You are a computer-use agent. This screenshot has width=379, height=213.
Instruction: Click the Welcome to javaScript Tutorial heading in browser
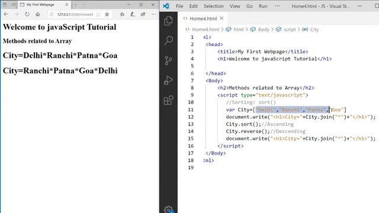click(59, 27)
